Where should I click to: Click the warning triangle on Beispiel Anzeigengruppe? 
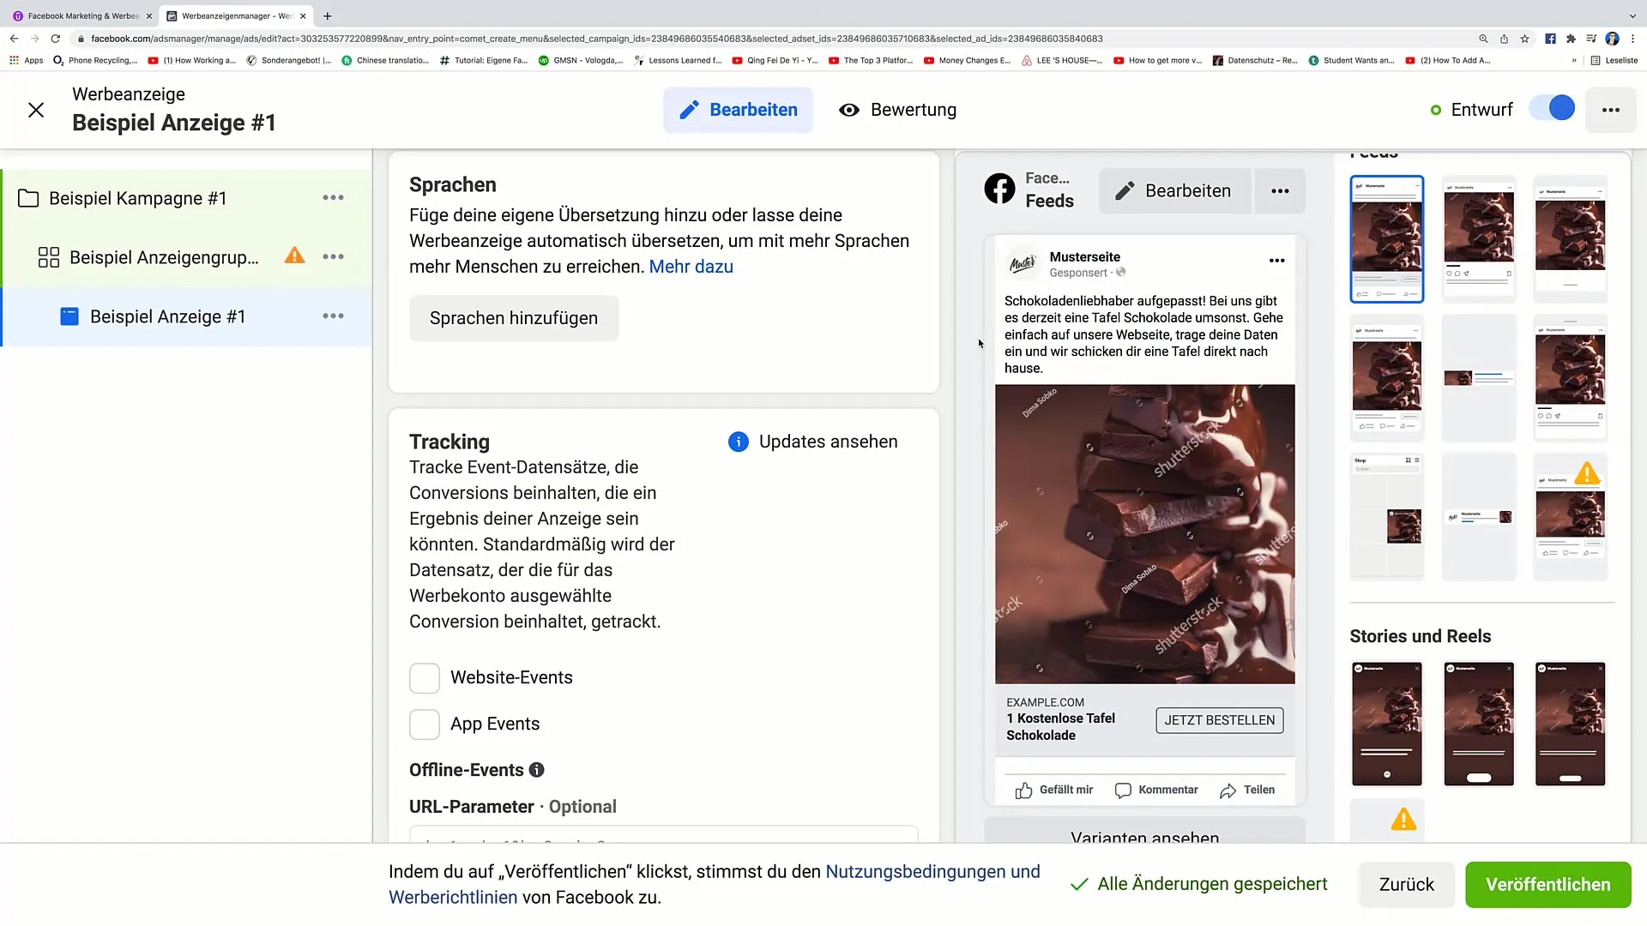(294, 256)
